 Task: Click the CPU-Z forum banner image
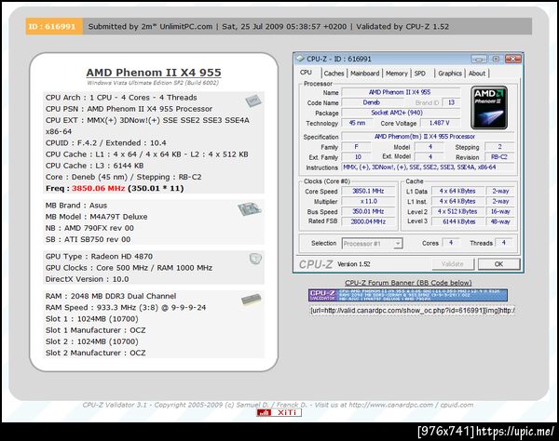tap(408, 295)
